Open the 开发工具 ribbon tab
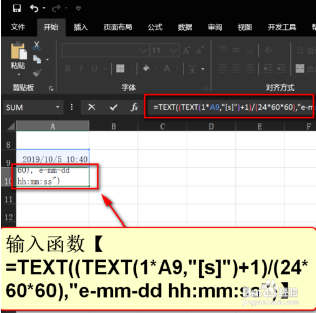 pyautogui.click(x=282, y=27)
